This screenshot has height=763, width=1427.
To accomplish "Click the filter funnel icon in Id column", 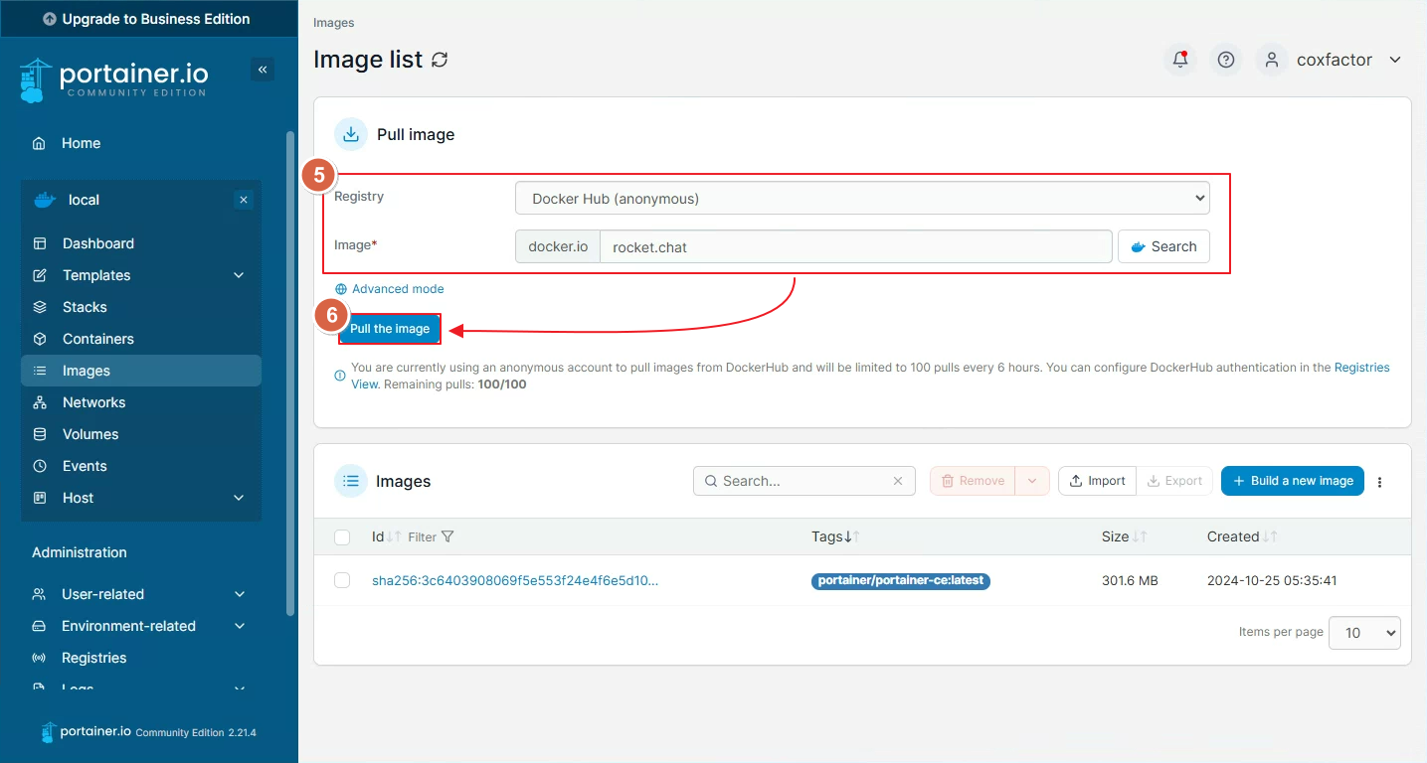I will point(447,536).
